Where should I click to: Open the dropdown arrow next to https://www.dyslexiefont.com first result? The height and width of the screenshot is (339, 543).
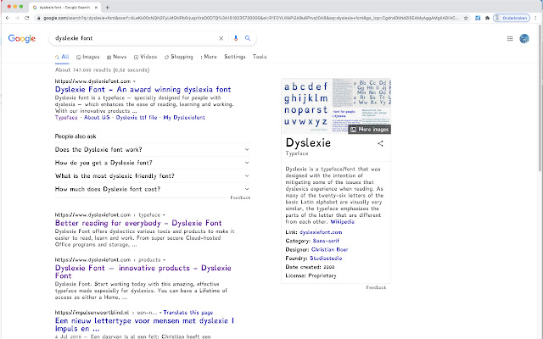134,81
